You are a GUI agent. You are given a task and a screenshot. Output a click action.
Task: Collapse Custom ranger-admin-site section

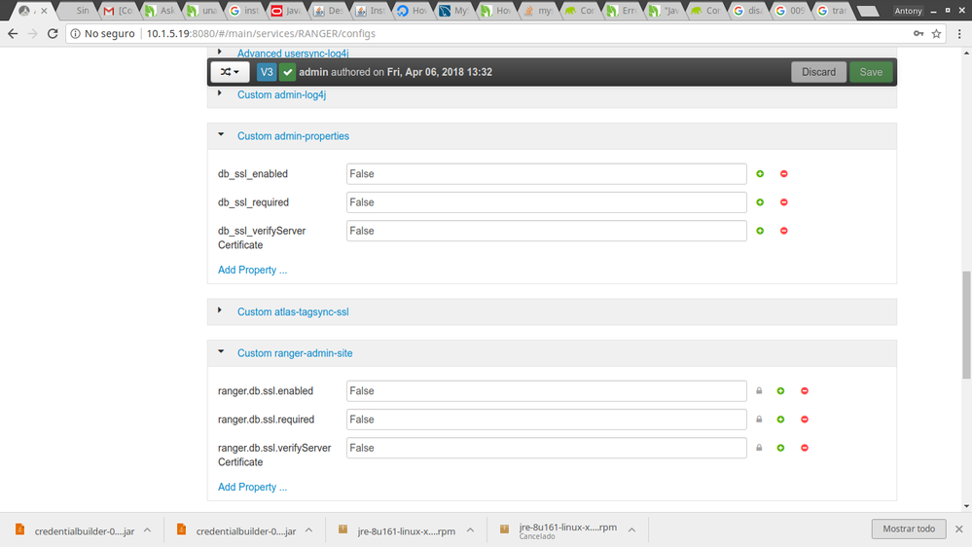click(x=221, y=351)
